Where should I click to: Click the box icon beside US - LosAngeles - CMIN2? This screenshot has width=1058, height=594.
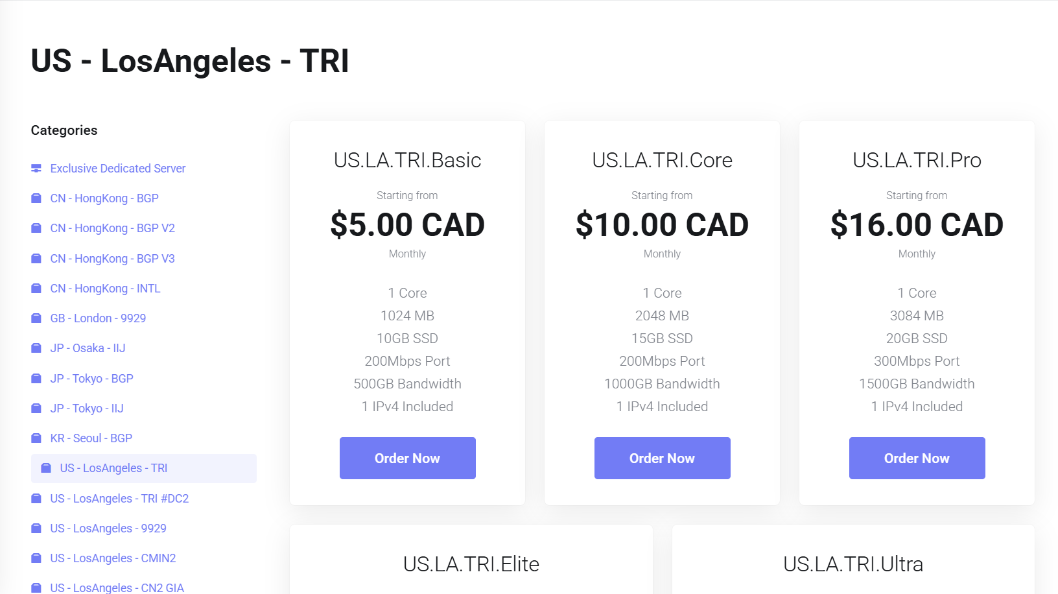pos(36,558)
